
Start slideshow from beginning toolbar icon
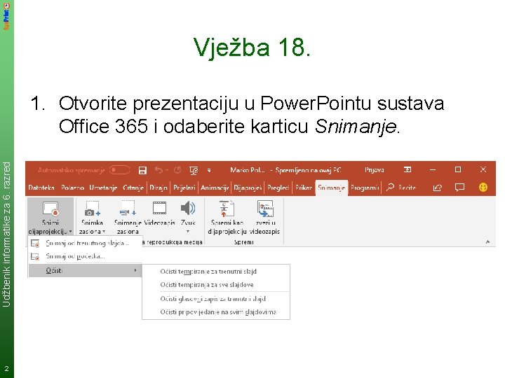[194, 170]
